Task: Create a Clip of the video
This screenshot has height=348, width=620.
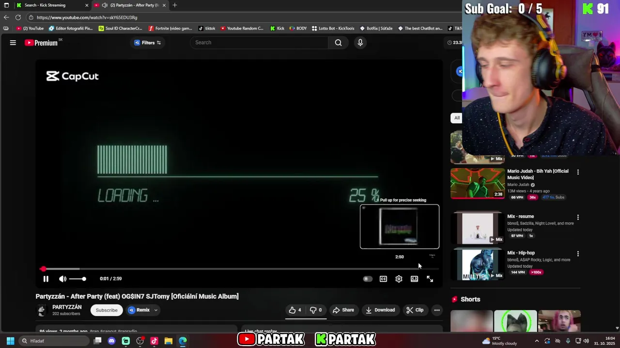Action: click(x=415, y=310)
